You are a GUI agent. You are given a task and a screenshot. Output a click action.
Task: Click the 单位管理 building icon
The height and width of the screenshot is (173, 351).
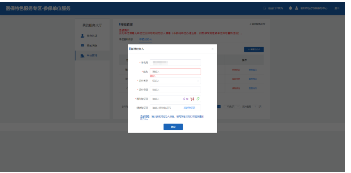coord(83,56)
